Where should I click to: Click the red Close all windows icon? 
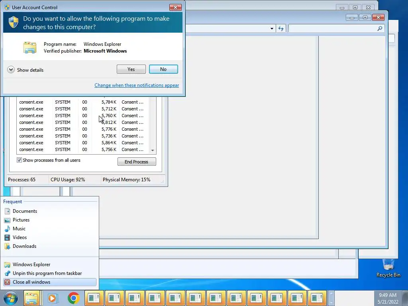tap(7, 282)
